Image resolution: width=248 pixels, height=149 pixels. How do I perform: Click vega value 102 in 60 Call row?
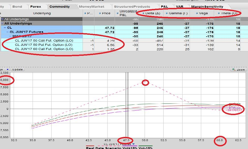coord(210,49)
